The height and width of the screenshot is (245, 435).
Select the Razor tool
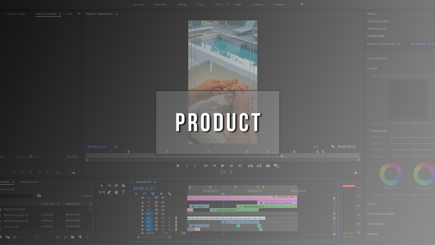pos(123,185)
